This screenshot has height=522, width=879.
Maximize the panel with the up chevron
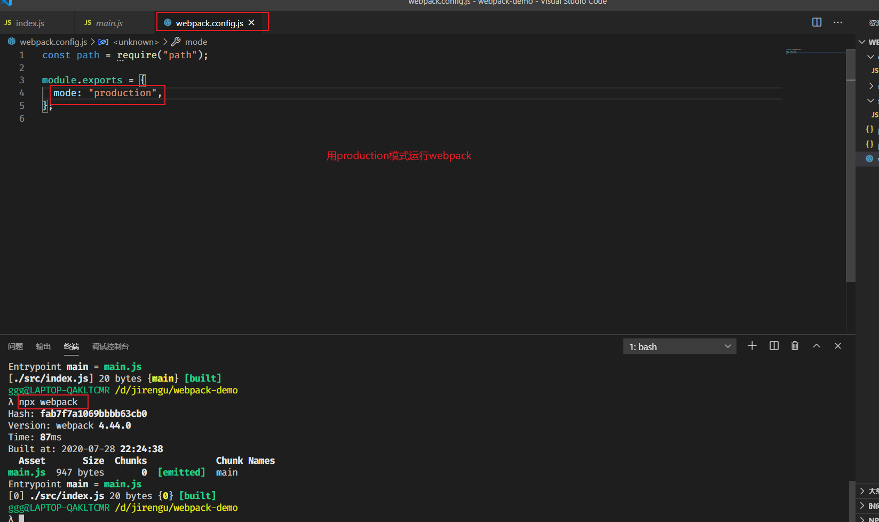pyautogui.click(x=817, y=346)
